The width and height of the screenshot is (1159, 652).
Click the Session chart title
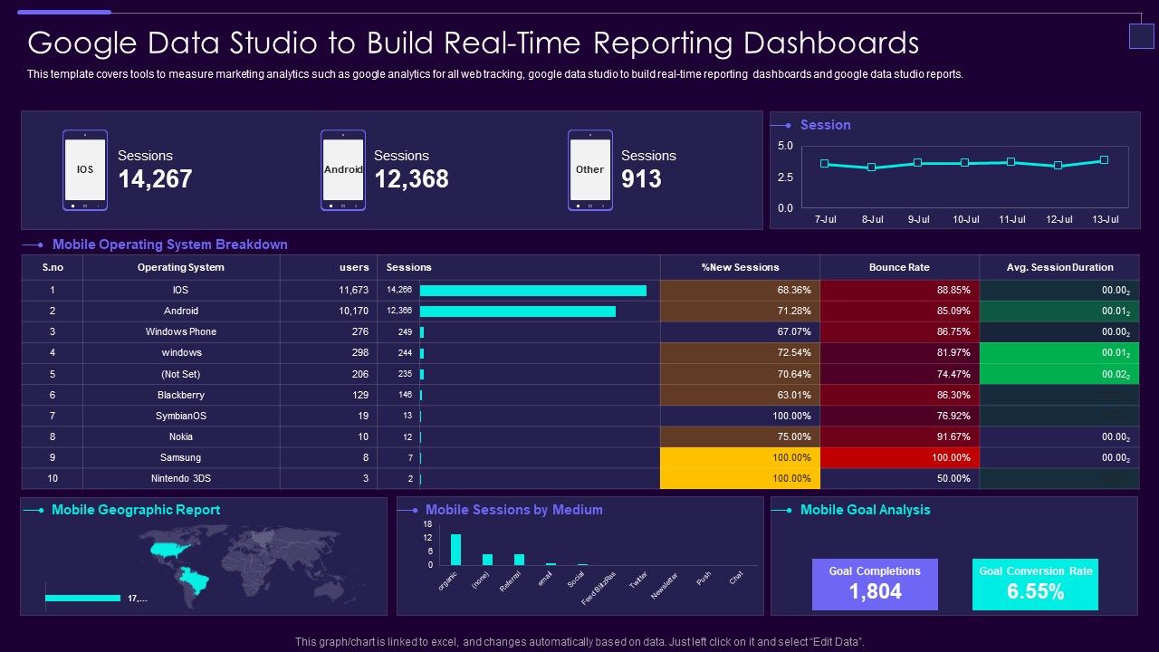tap(825, 125)
